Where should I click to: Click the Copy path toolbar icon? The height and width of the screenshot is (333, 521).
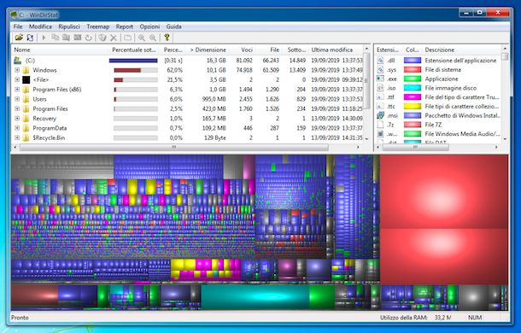(56, 38)
